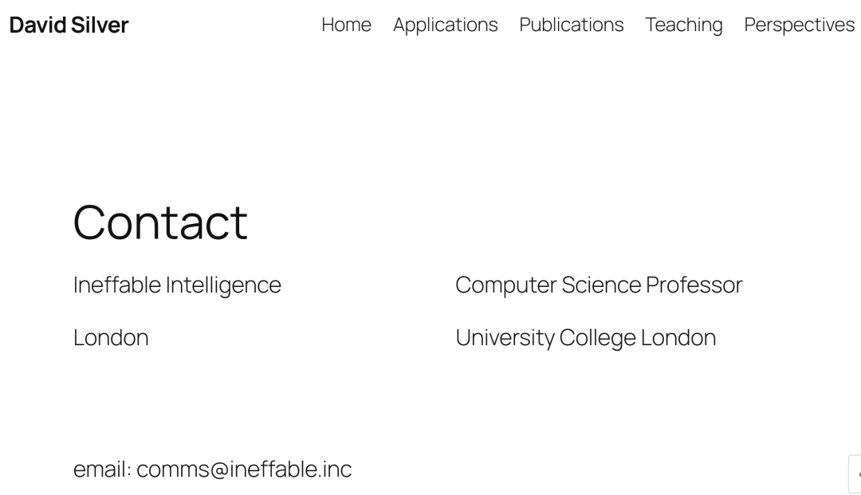
Task: Click the word "Professor" in the job title
Action: tap(694, 285)
